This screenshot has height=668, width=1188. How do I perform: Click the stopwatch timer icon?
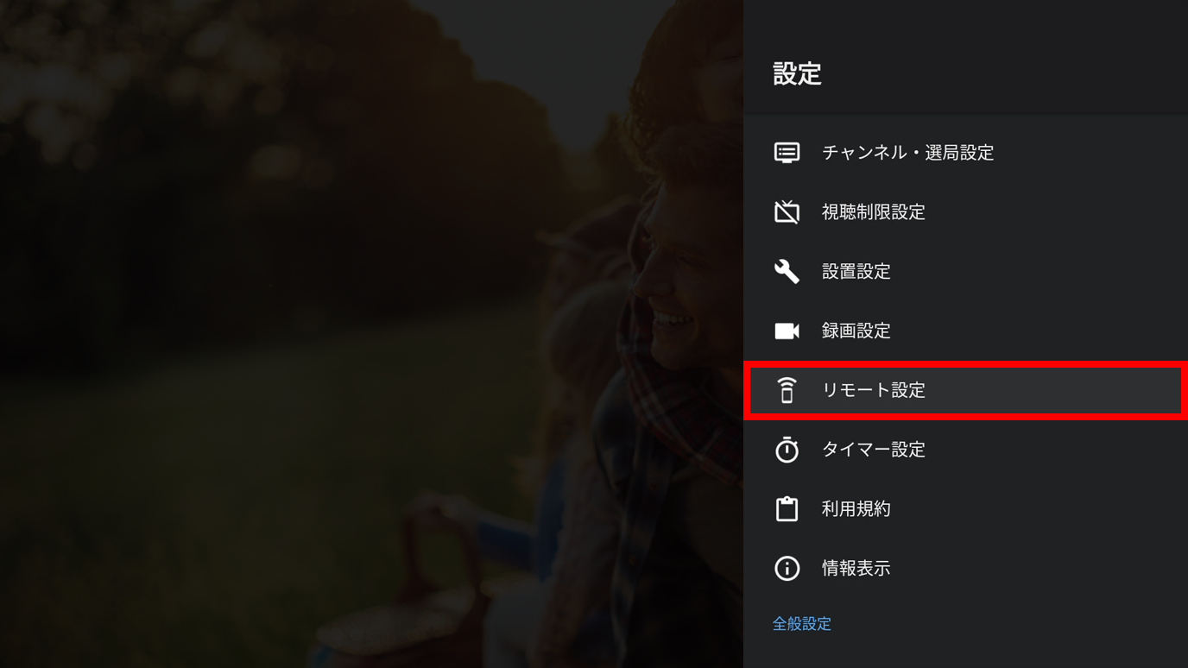point(787,449)
